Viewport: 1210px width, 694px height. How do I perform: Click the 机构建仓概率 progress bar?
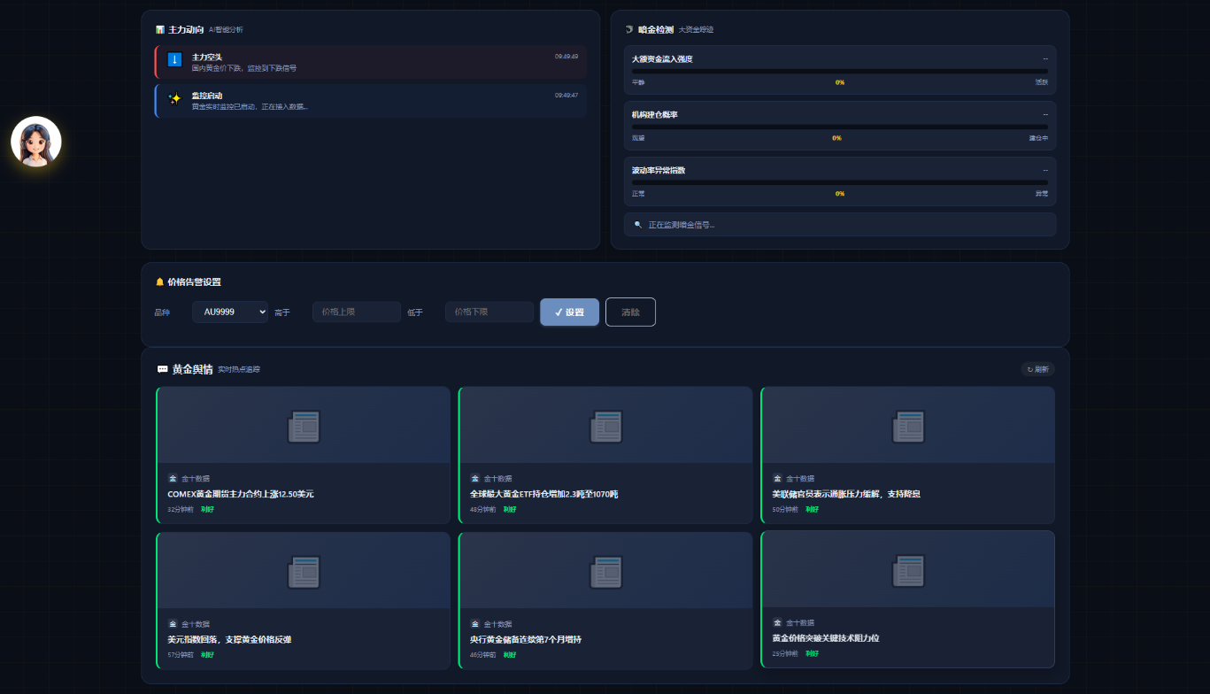[x=839, y=127]
